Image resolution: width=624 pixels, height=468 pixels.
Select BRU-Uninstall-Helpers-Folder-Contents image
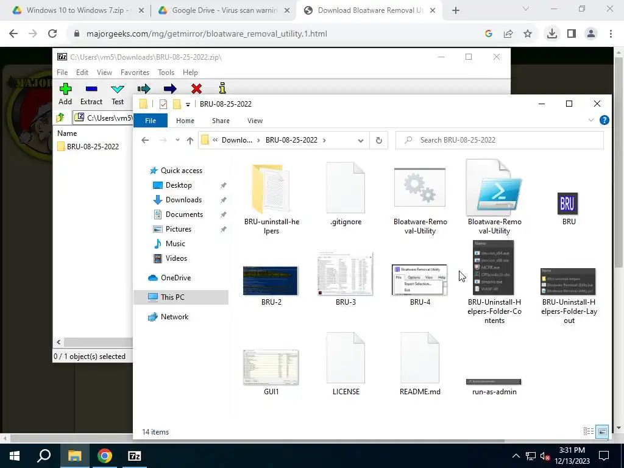[x=494, y=282]
